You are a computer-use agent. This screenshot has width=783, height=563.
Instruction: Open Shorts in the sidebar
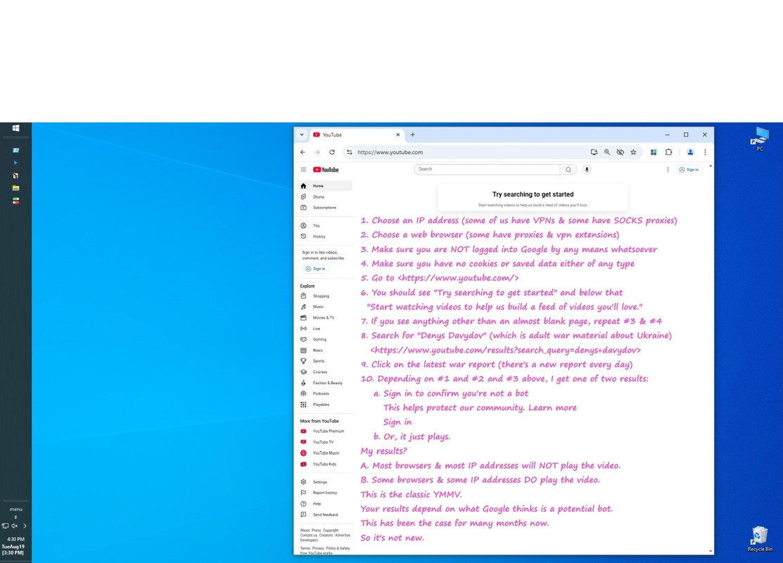coord(324,197)
